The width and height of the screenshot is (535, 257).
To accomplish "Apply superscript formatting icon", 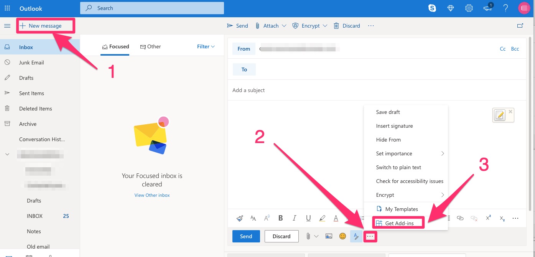I will click(488, 218).
